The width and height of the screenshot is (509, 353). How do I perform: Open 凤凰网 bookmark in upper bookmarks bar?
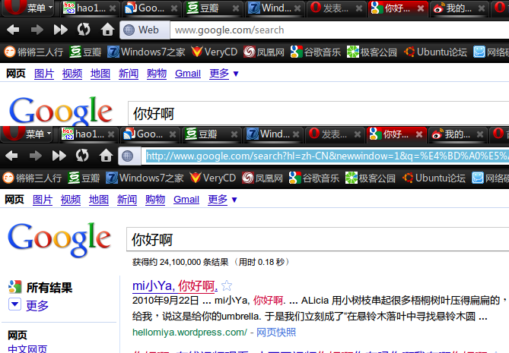pyautogui.click(x=264, y=52)
